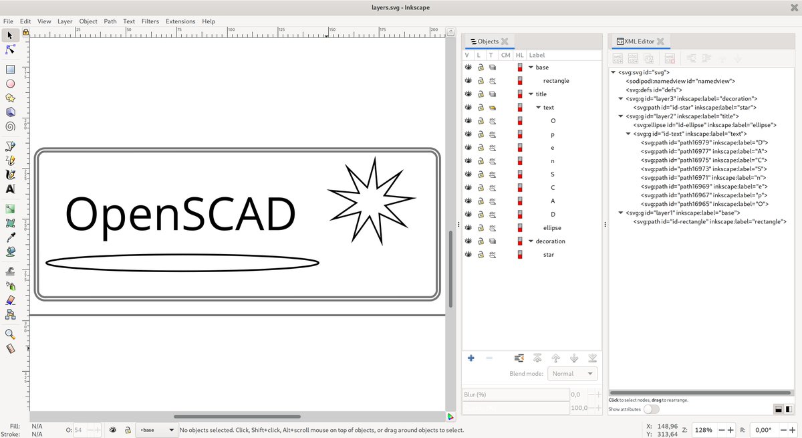Collapse the title layer in Objects
Viewport: 802px width, 438px height.
[x=531, y=94]
